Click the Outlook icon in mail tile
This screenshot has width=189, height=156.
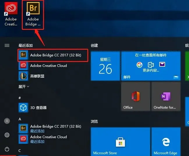point(151,65)
